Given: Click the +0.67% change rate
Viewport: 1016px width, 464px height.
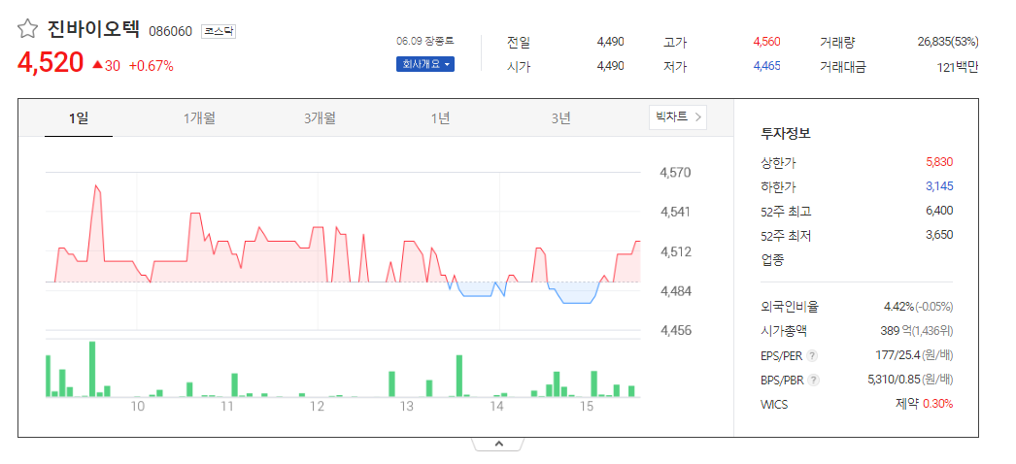Looking at the screenshot, I should [x=151, y=65].
